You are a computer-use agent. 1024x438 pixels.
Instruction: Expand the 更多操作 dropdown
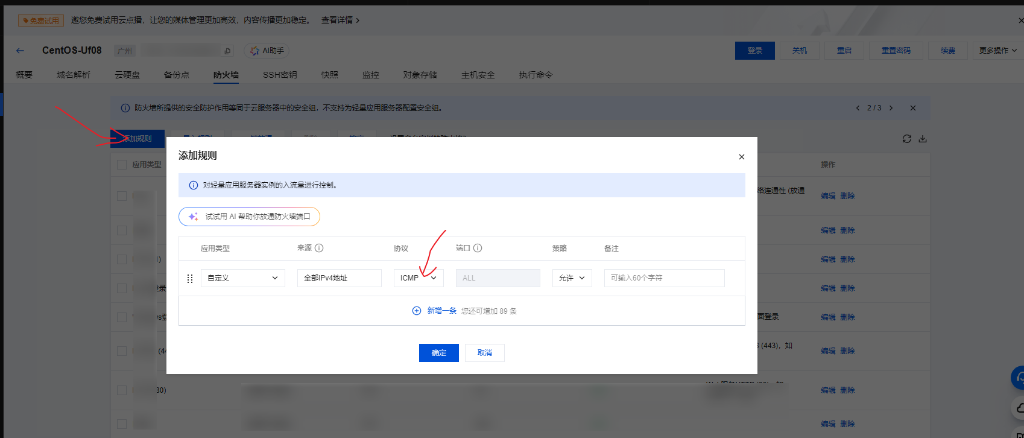997,51
